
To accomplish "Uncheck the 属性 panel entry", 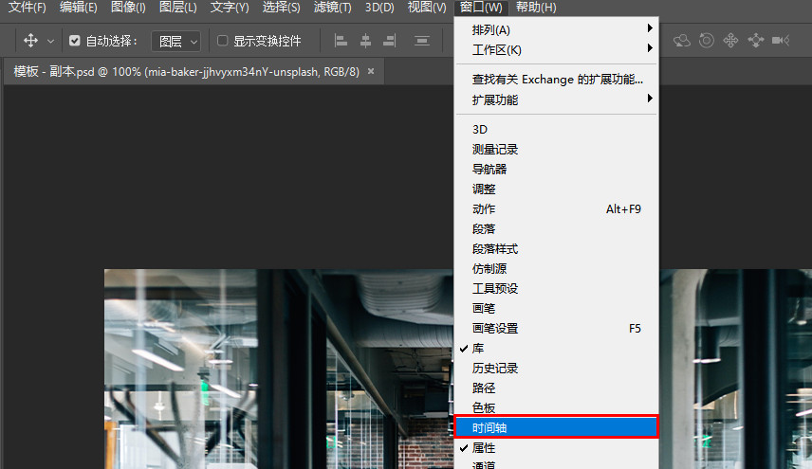I will [x=556, y=448].
